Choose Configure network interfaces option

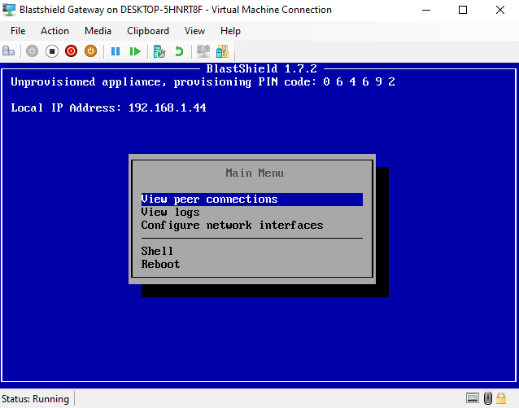click(x=232, y=225)
